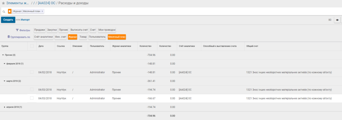342x120 pixels.
Task: Click the orange group facet icon in search
Action: point(10,11)
